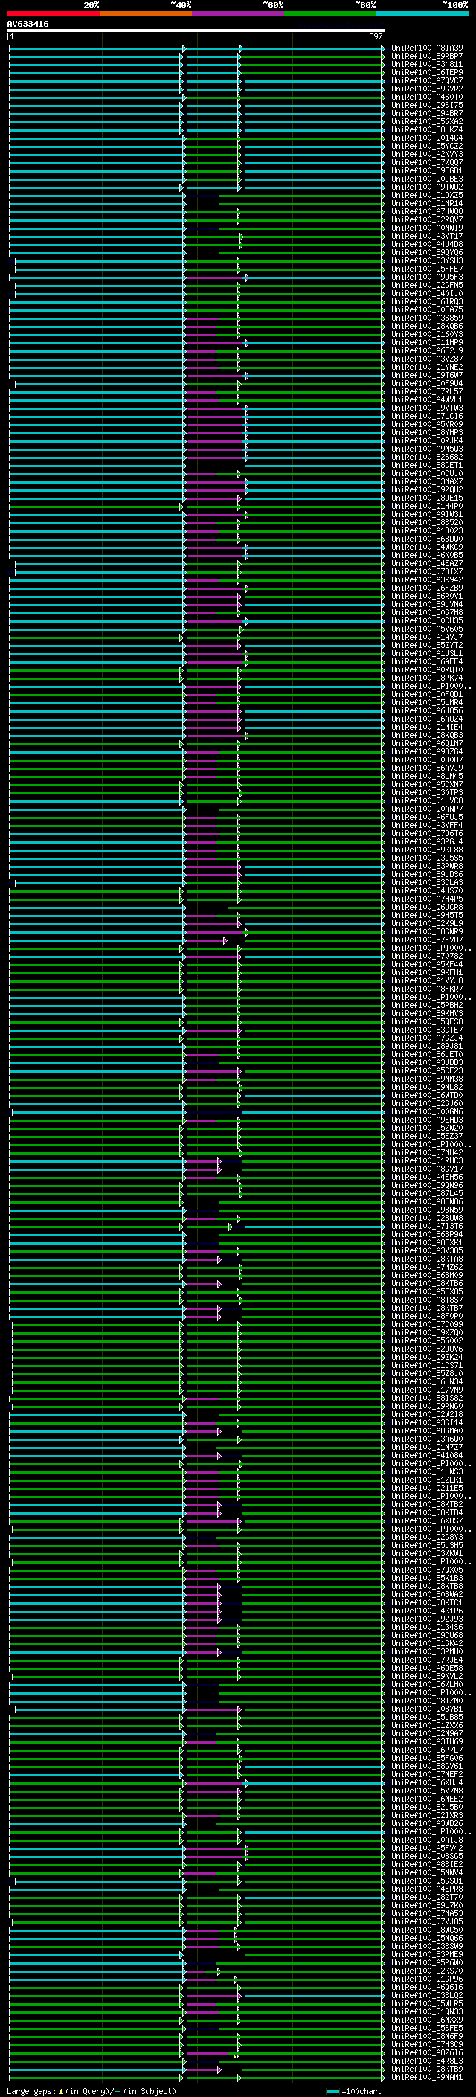Select the UniRef100_C5EZ37 label
476x2097 pixels.
click(x=427, y=1136)
